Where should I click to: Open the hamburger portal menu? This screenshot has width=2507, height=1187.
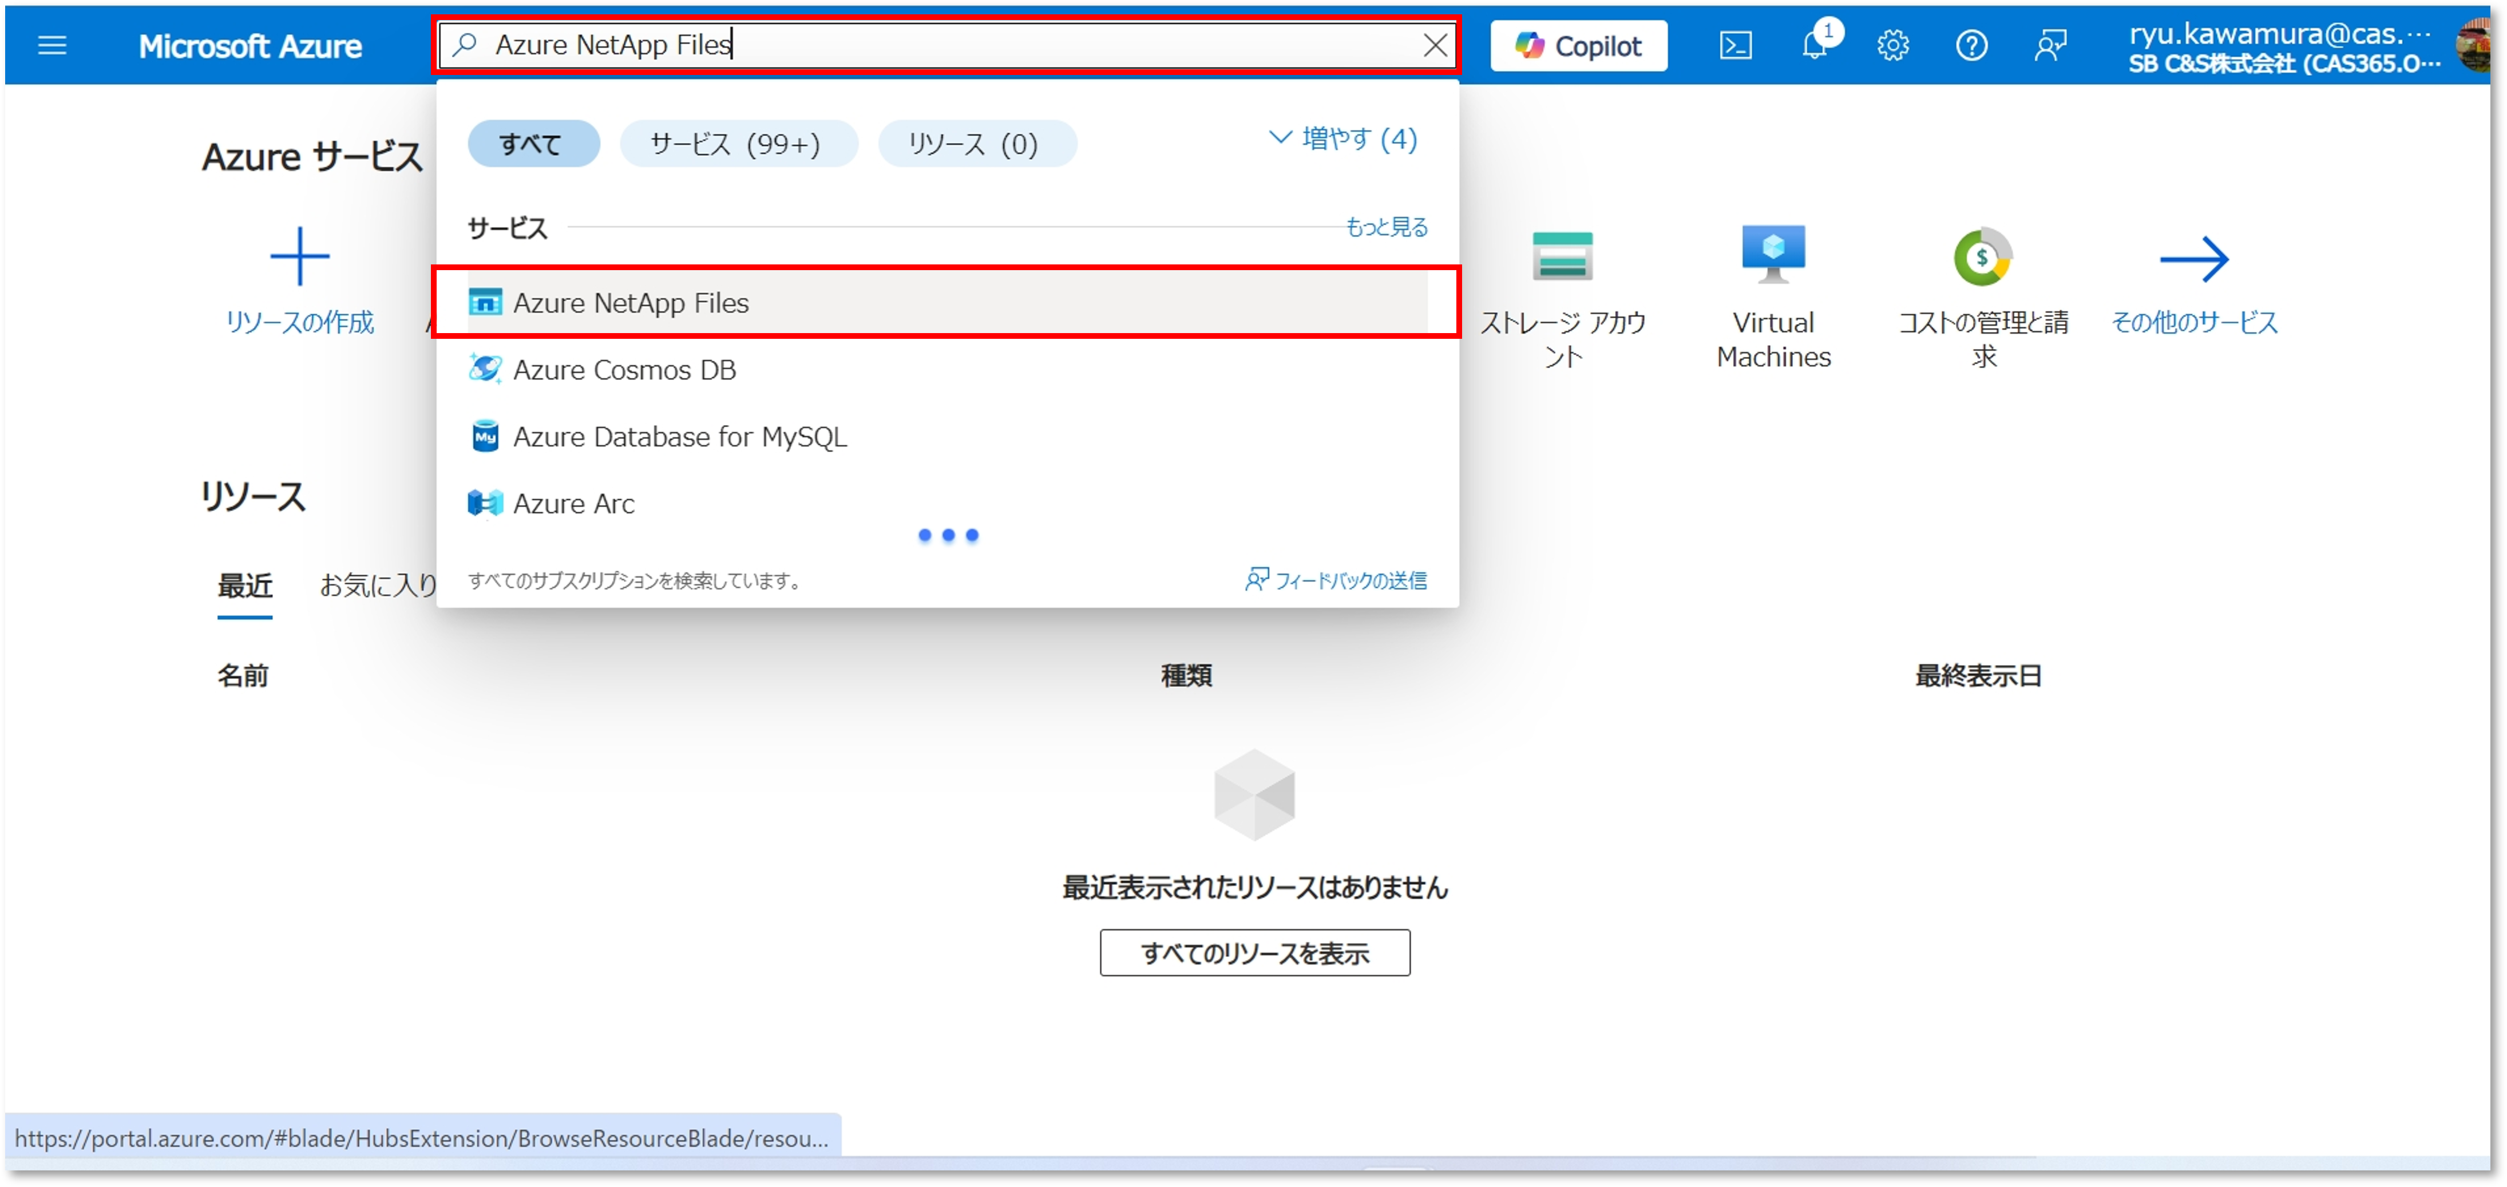point(52,46)
